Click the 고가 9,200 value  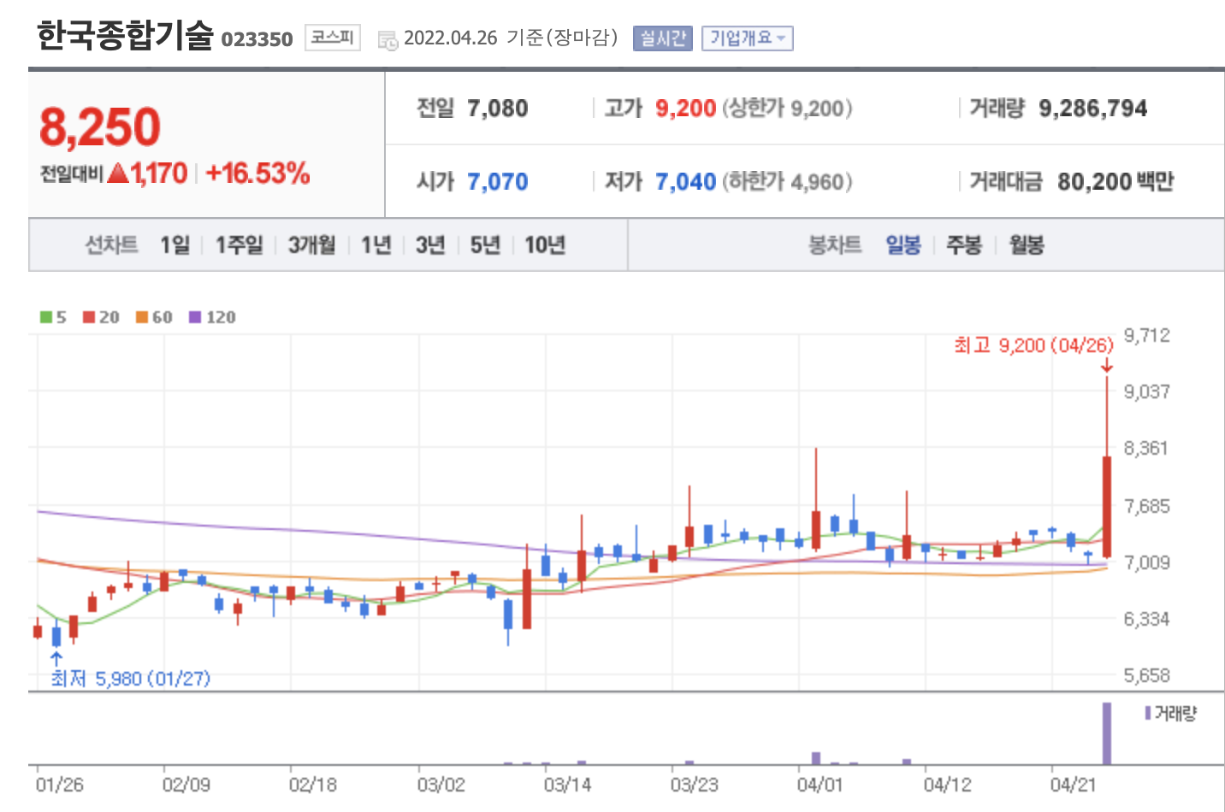tap(685, 109)
